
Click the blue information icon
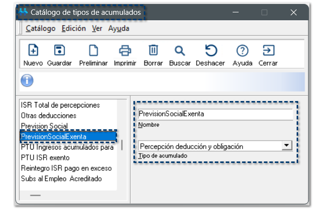click(27, 80)
